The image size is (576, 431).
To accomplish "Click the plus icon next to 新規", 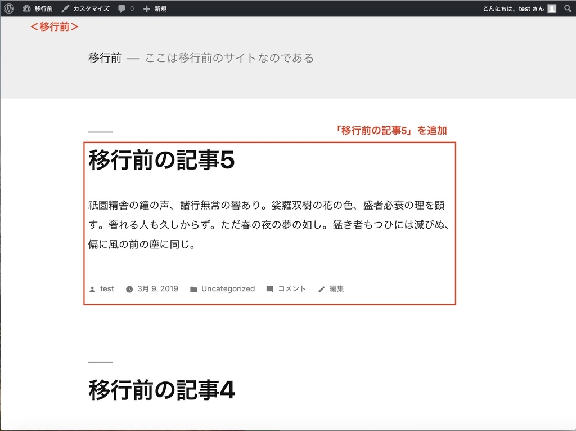I will (x=146, y=8).
